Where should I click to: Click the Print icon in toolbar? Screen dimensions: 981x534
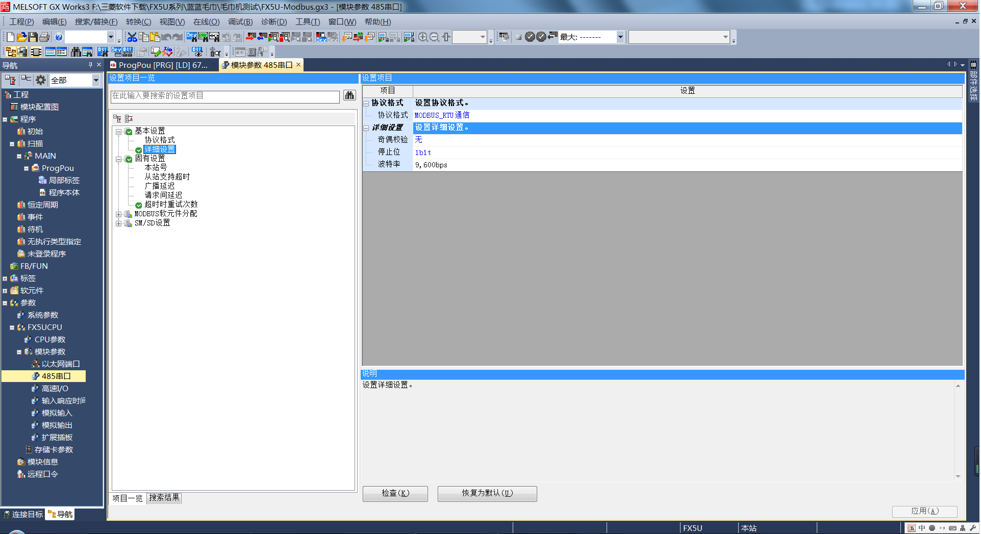coord(44,37)
